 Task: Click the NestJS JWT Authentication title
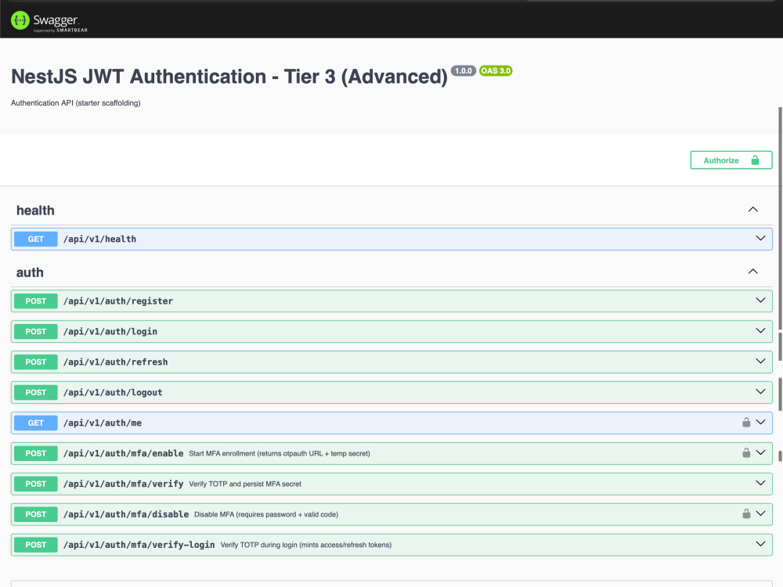[x=229, y=77]
